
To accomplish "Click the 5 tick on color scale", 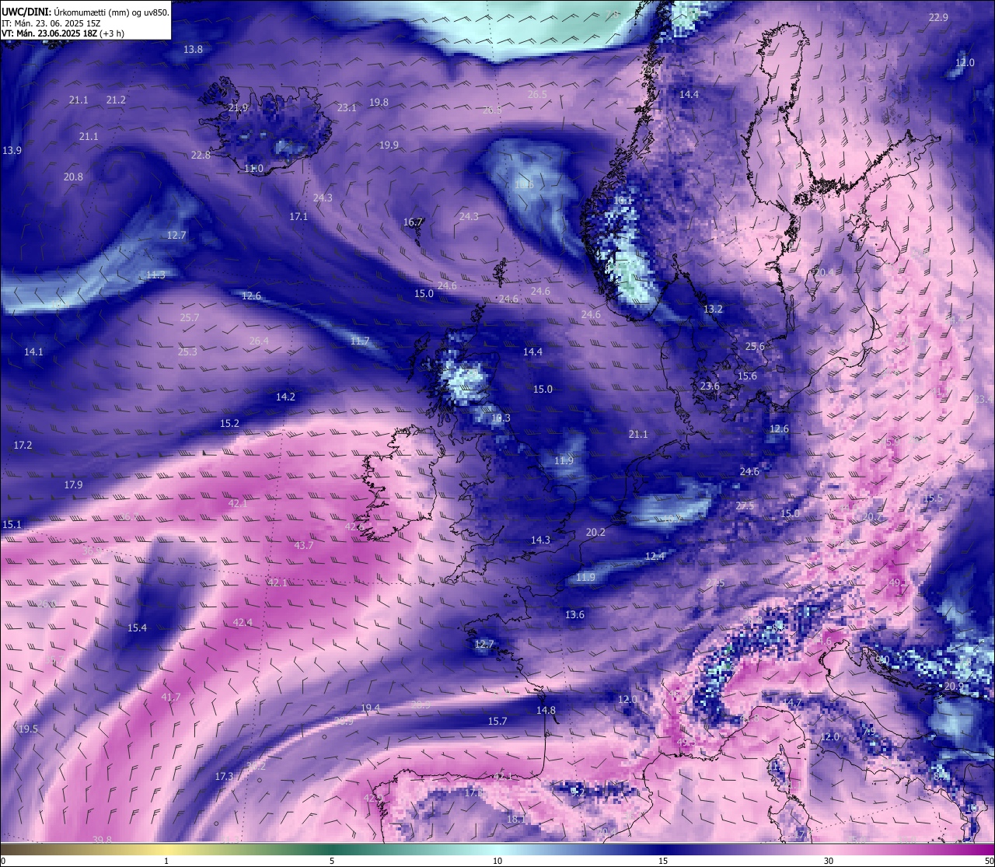I will [332, 860].
